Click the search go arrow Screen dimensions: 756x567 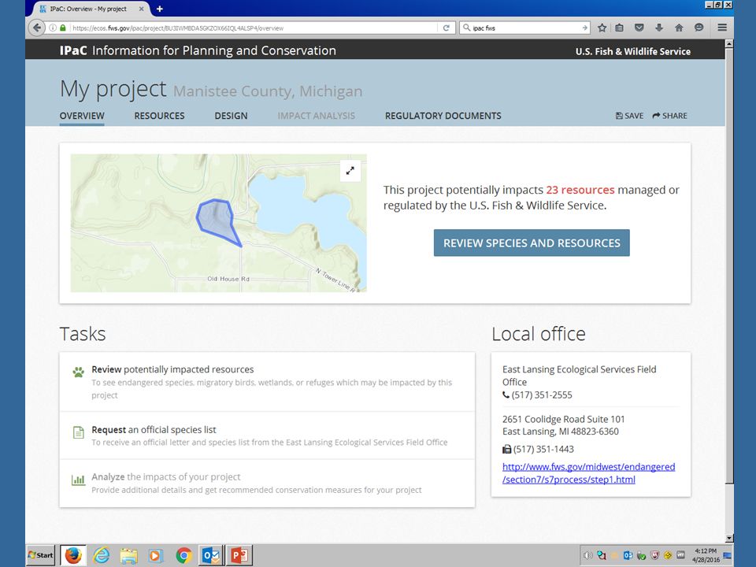tap(584, 28)
